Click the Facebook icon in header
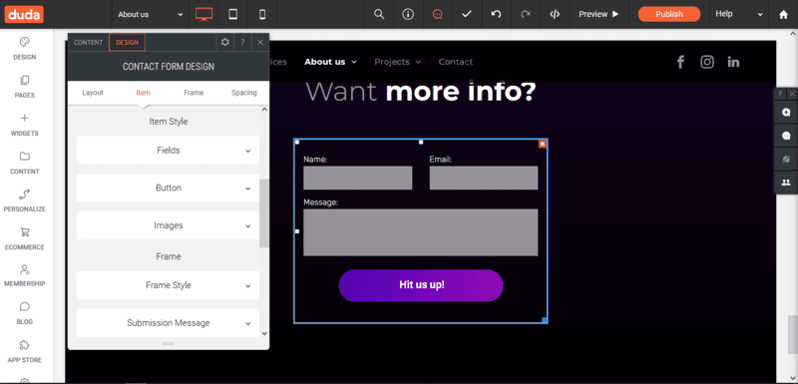798x384 pixels. pos(680,62)
